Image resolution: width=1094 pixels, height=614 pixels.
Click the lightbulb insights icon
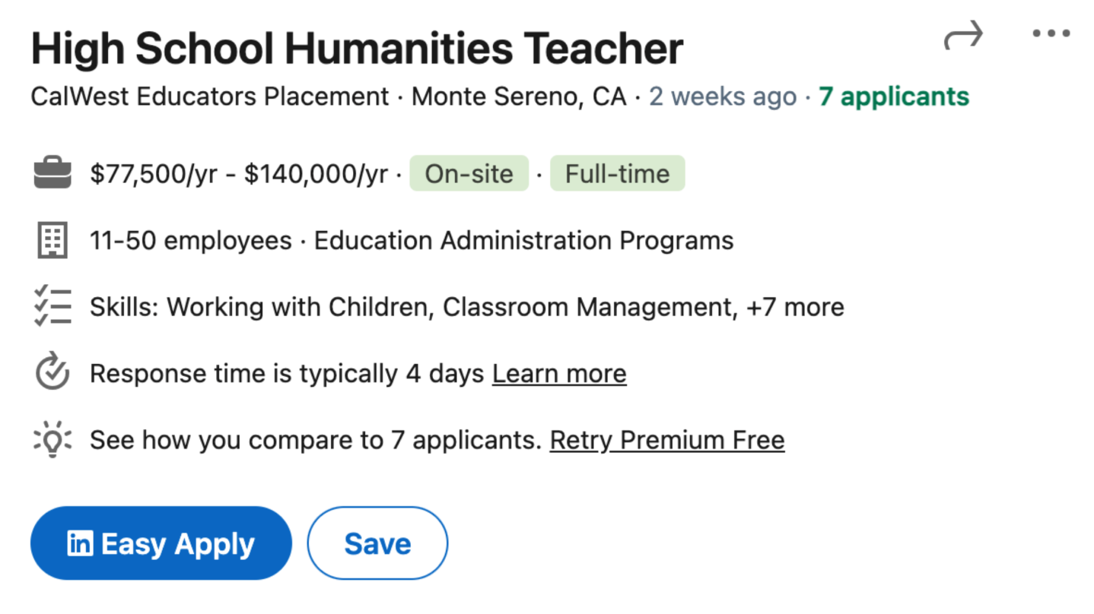pyautogui.click(x=52, y=440)
